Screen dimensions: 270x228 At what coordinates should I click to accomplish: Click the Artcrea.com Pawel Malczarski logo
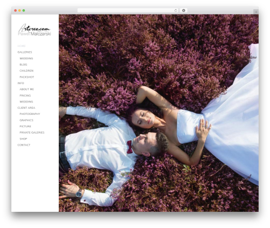35,30
